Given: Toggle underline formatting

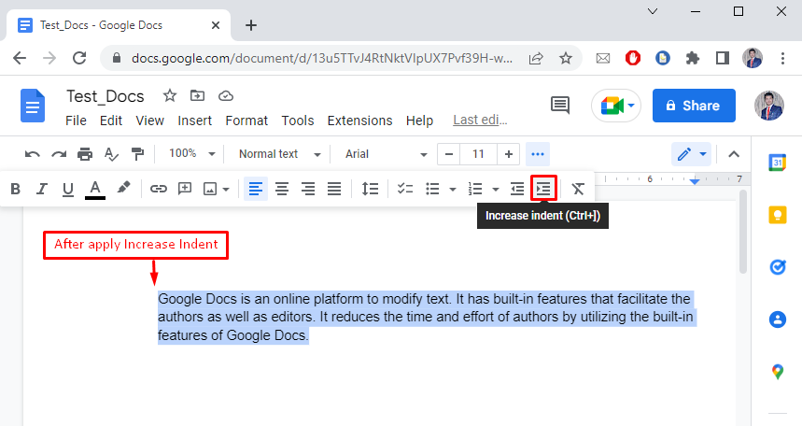Looking at the screenshot, I should tap(67, 190).
